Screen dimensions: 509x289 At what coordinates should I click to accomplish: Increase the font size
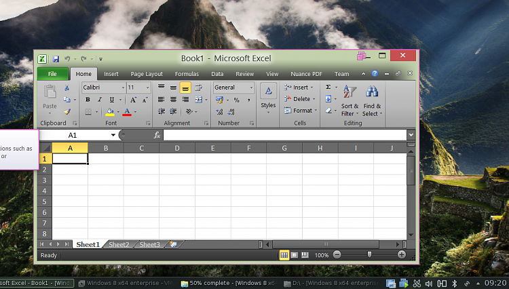(x=133, y=100)
